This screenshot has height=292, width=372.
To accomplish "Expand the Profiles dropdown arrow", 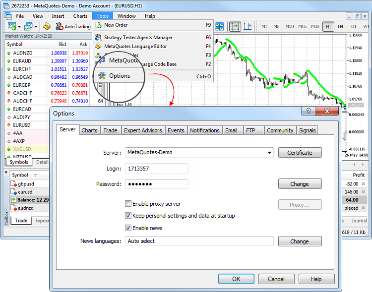I will 36,27.
